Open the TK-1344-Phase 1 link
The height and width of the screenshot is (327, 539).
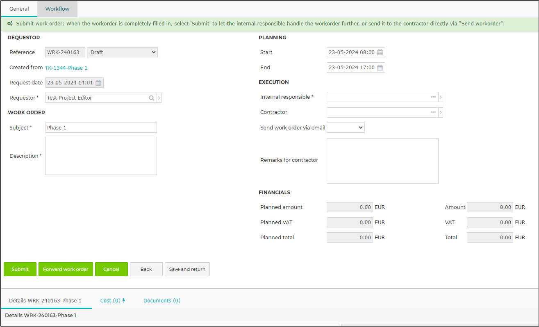coord(66,68)
